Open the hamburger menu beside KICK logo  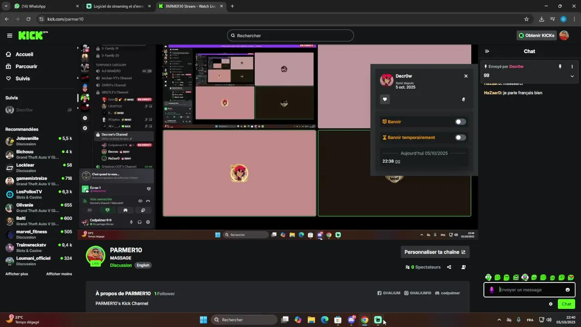[x=10, y=35]
